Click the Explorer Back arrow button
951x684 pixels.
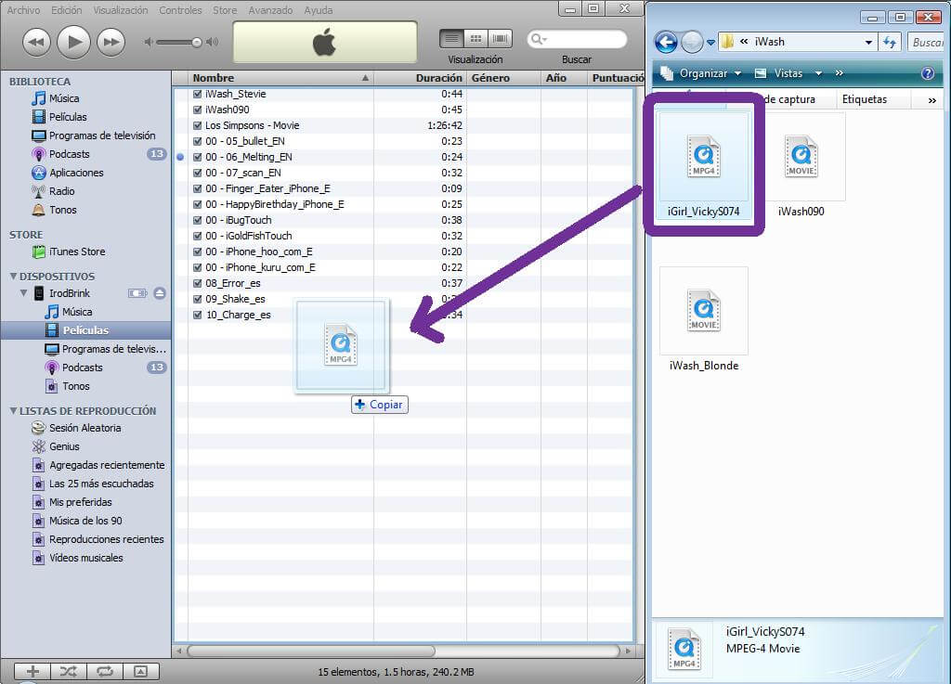point(666,42)
